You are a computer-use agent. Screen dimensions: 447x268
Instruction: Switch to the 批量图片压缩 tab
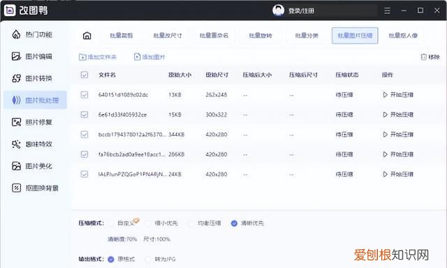355,36
